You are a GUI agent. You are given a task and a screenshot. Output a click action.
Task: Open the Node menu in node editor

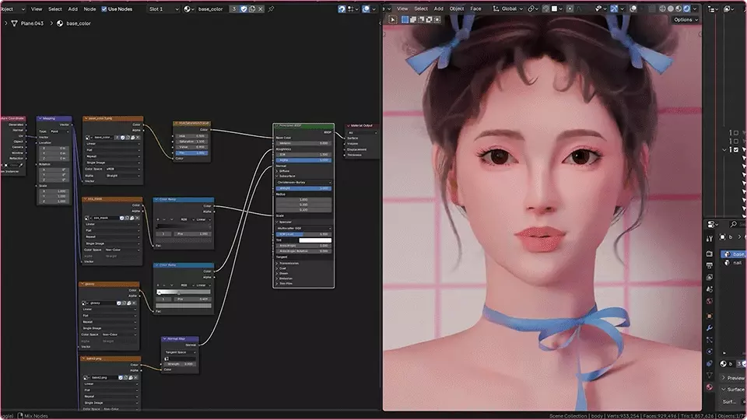[x=89, y=9]
